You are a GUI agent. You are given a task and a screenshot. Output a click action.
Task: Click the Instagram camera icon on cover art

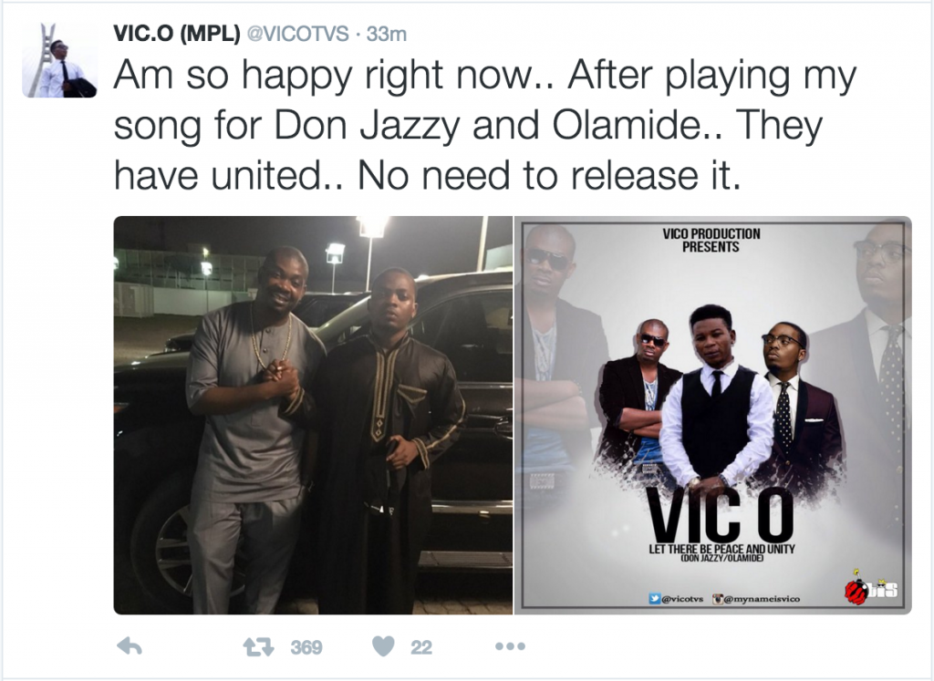click(719, 599)
